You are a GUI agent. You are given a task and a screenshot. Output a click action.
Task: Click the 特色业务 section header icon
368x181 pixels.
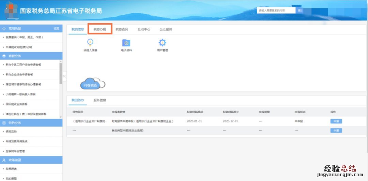pos(4,123)
